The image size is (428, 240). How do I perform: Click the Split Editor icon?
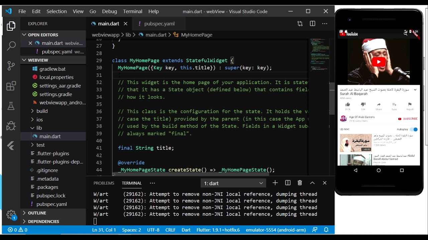[x=312, y=24]
